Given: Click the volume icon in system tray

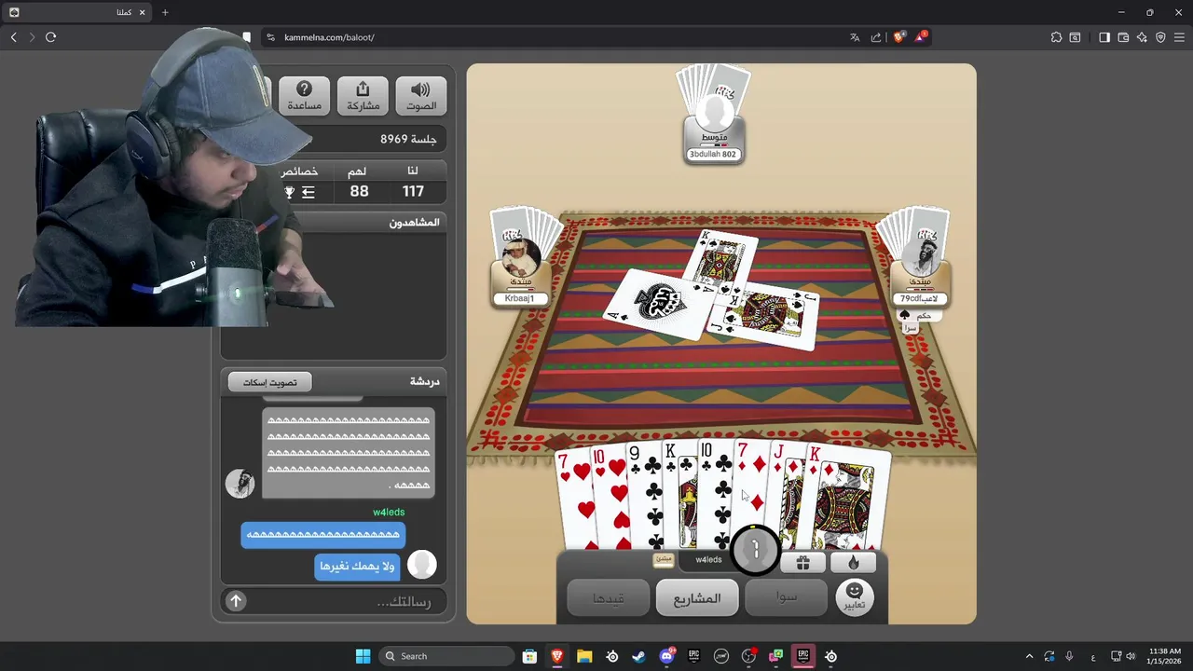Looking at the screenshot, I should [1131, 656].
